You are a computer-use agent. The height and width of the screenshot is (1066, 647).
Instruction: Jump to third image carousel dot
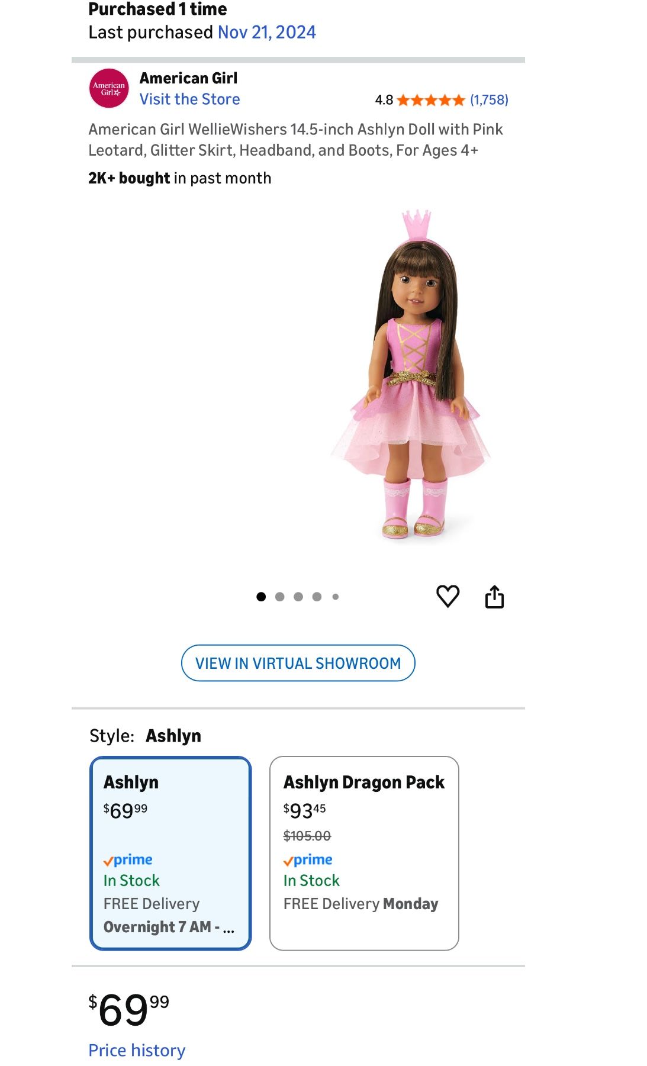point(298,597)
